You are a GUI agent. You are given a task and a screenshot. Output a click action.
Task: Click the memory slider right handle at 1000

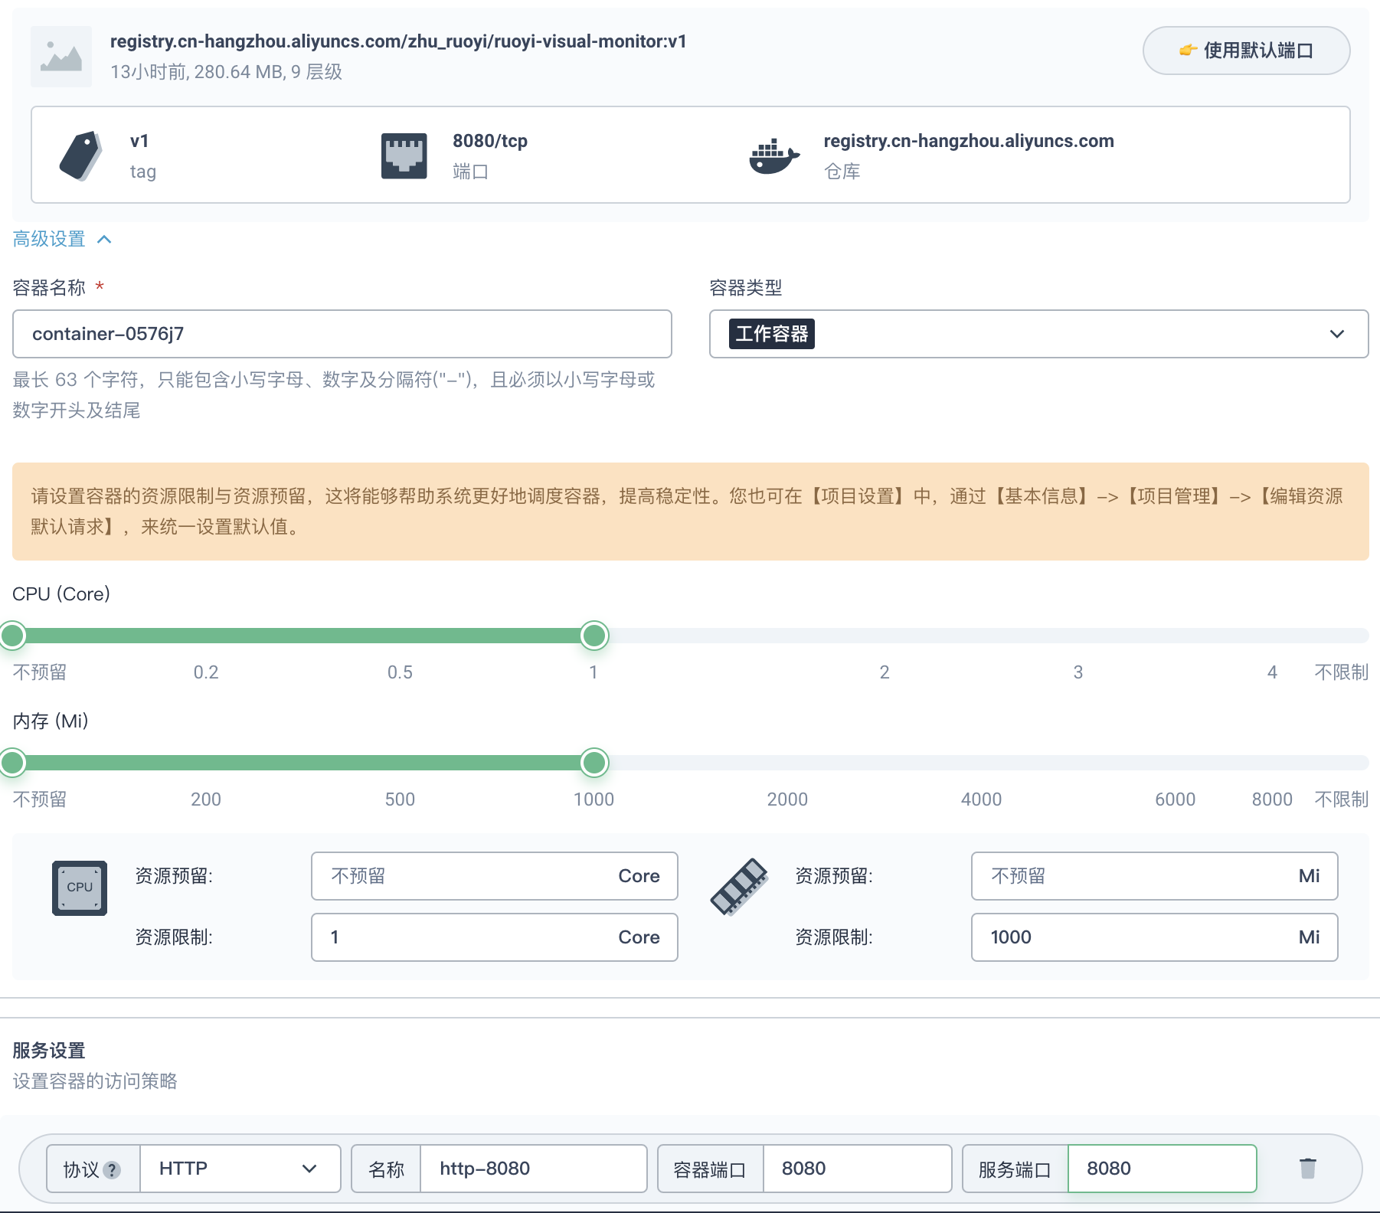point(594,763)
